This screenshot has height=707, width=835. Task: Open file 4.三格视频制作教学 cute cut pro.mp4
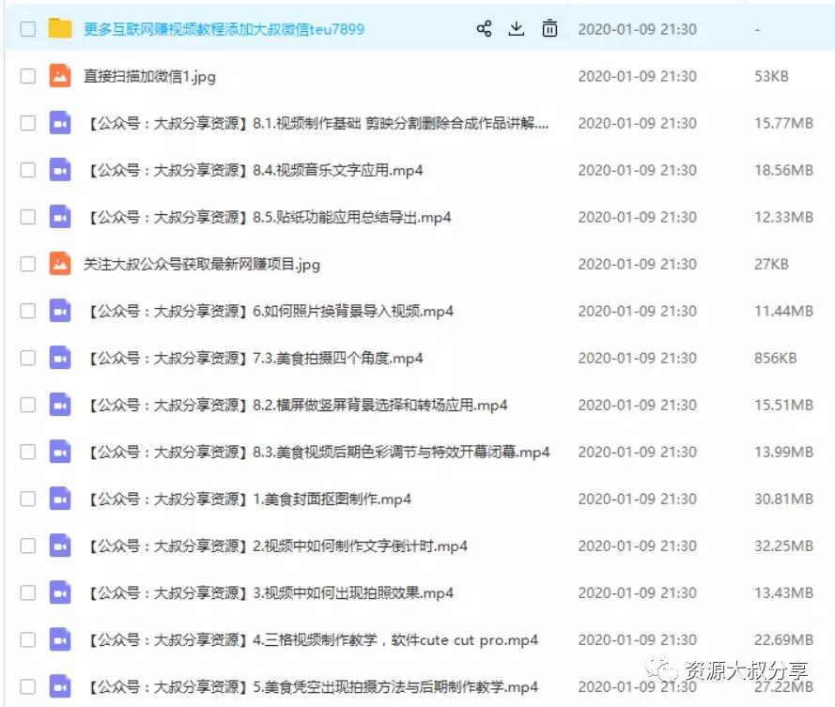pyautogui.click(x=313, y=639)
